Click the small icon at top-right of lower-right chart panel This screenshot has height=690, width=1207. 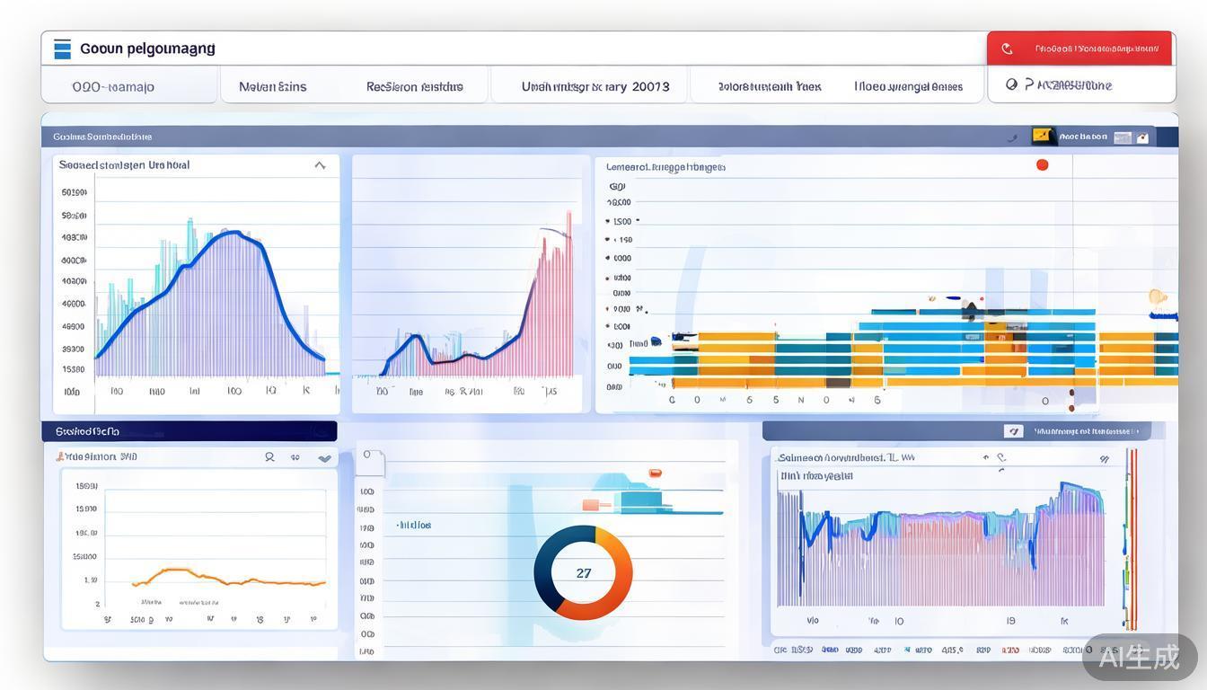[1104, 458]
